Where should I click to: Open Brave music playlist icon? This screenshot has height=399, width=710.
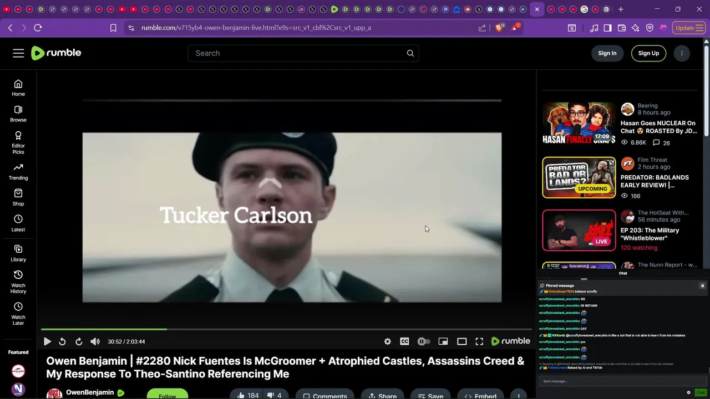[594, 28]
